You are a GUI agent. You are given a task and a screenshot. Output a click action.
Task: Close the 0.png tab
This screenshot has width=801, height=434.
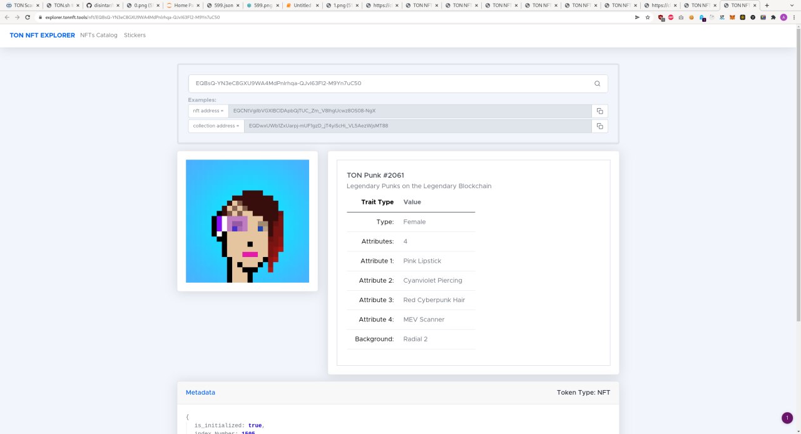158,5
